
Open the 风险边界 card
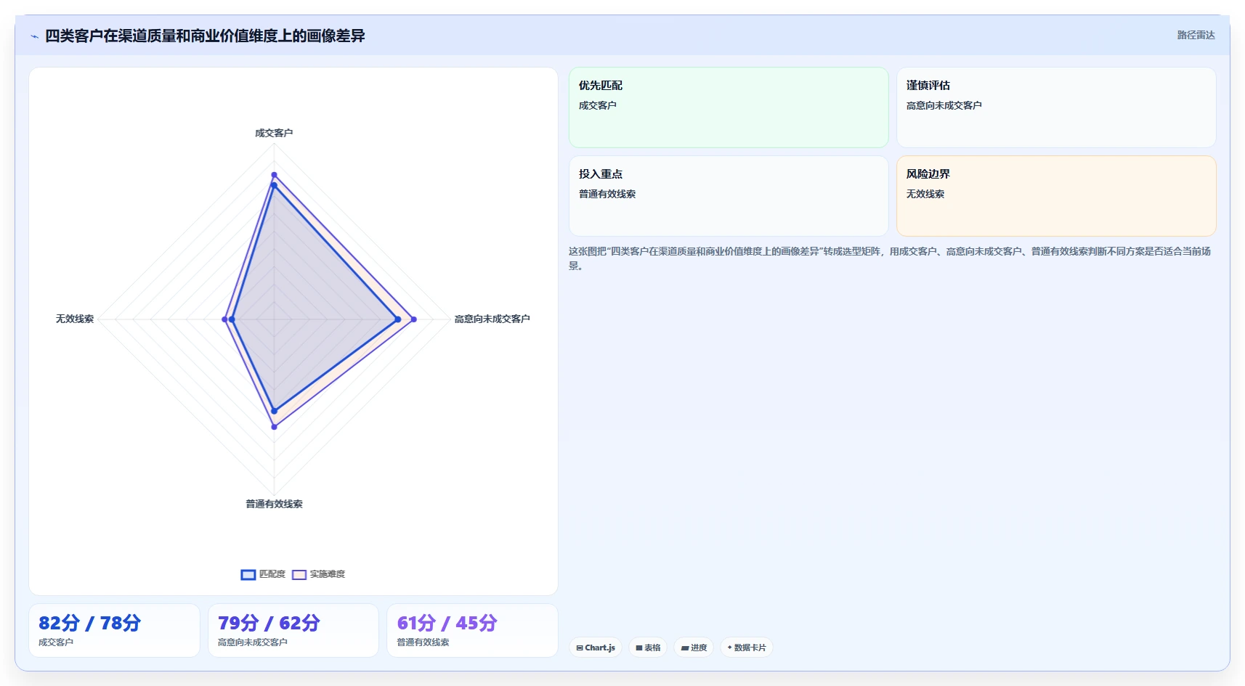click(1056, 196)
